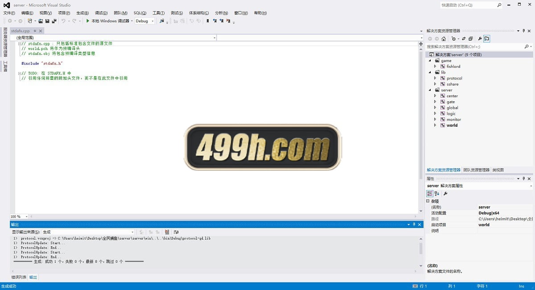The image size is (535, 290).
Task: Open the 工具(T) menu
Action: (158, 13)
